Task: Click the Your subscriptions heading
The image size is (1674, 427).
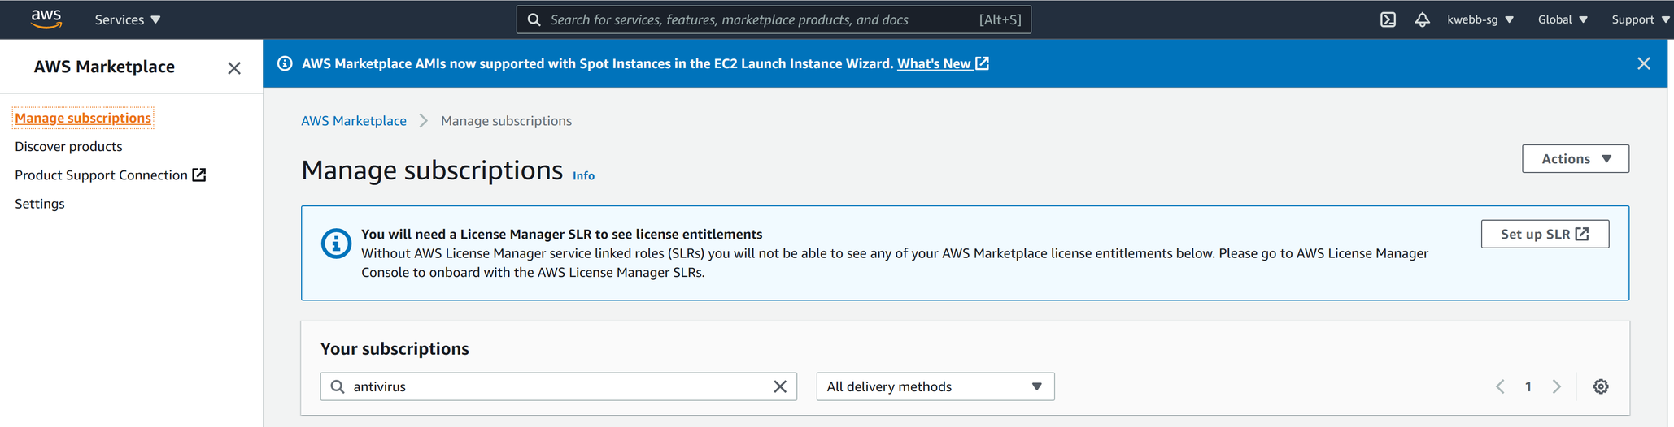Action: [395, 348]
